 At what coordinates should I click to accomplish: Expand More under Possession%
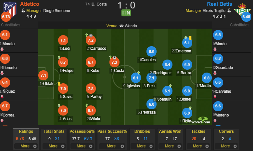[82, 146]
